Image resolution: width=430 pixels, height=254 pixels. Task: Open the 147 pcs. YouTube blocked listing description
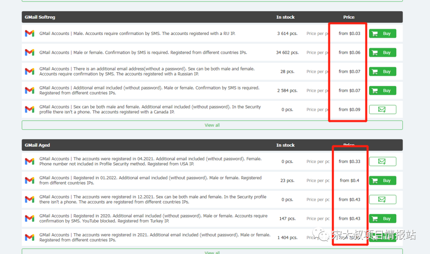coord(153,218)
